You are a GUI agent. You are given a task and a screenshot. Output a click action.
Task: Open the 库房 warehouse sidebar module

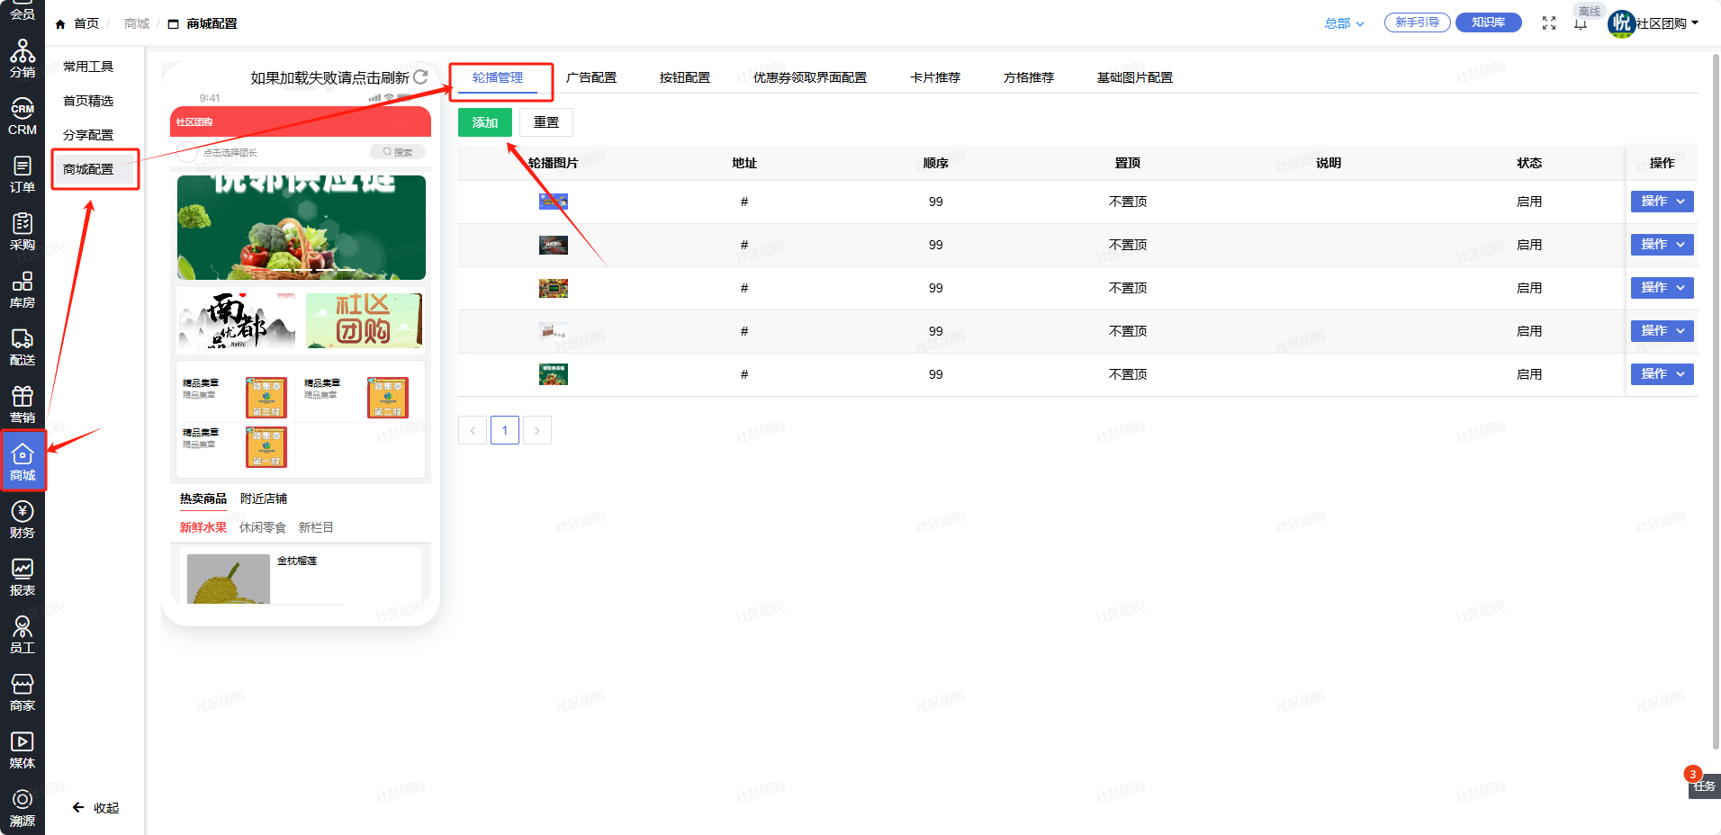pyautogui.click(x=23, y=289)
